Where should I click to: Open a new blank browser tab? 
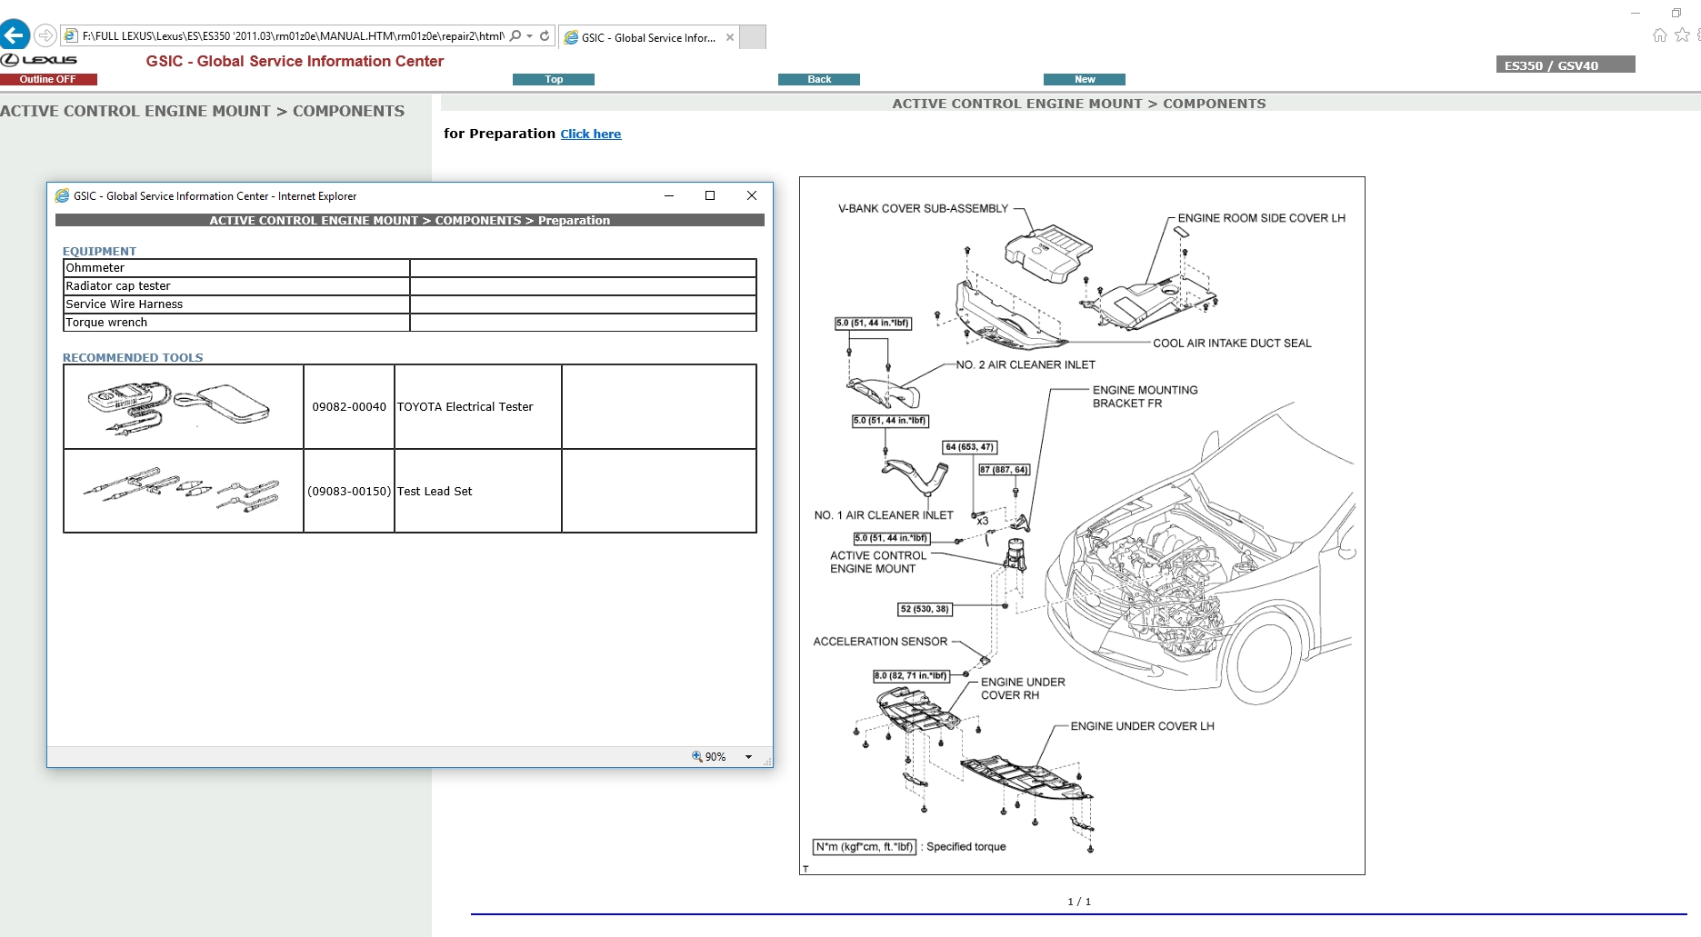pos(753,37)
